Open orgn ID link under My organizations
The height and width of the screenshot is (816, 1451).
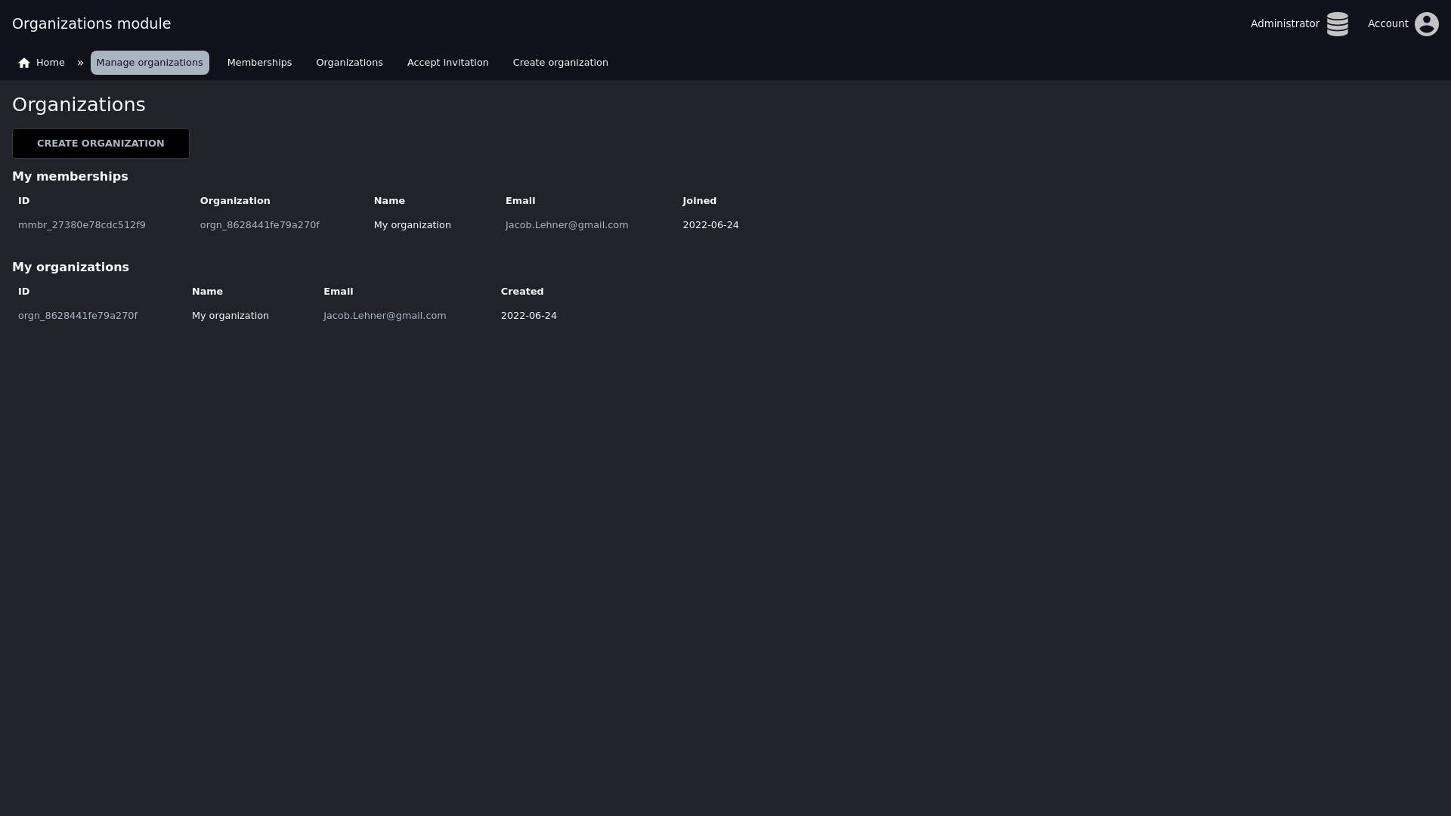pyautogui.click(x=78, y=316)
